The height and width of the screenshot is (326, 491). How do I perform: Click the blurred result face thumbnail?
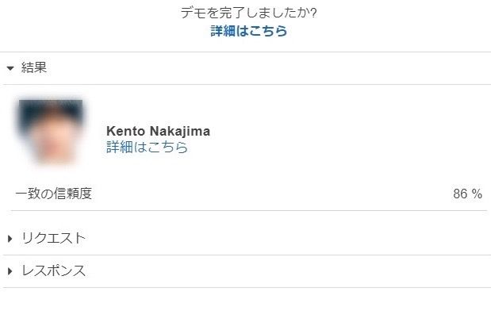click(51, 132)
